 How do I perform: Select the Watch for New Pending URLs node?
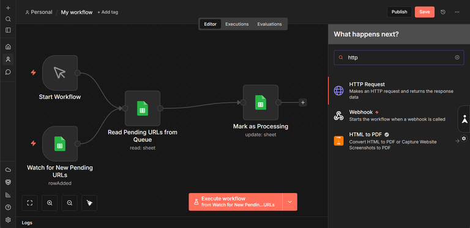[60, 144]
